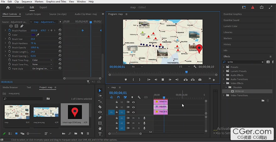Mute audio track A1
The height and width of the screenshot is (142, 276).
click(x=133, y=118)
